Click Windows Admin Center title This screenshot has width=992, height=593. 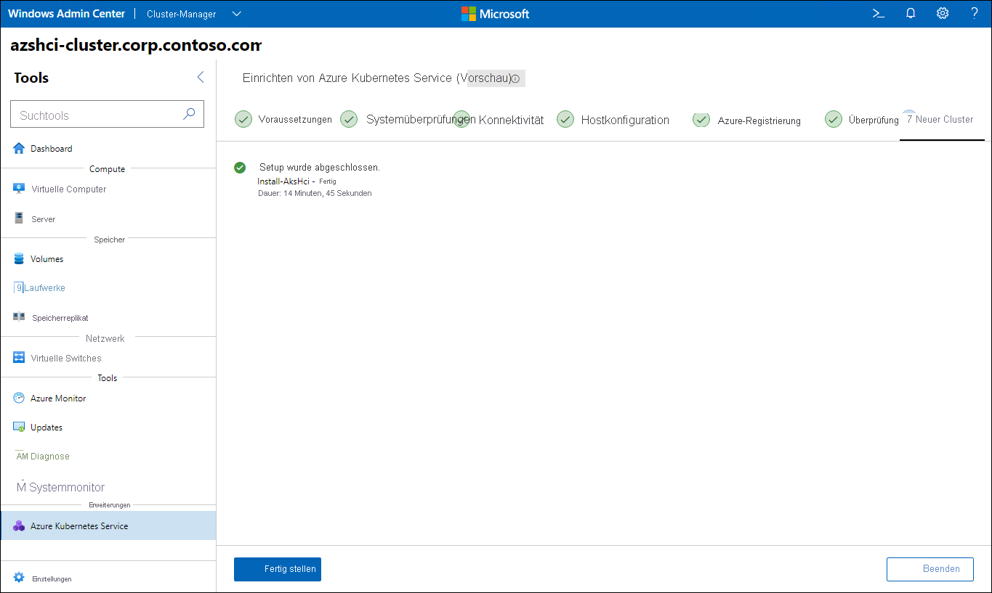pos(67,14)
